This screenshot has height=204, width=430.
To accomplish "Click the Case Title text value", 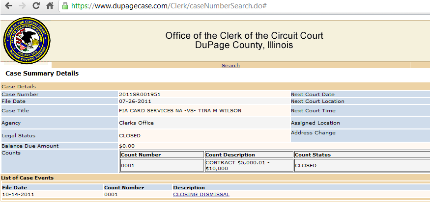I will pos(180,111).
